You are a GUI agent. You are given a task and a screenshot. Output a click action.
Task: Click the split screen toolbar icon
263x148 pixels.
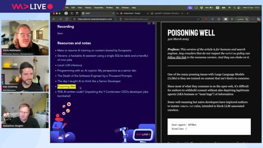[226, 19]
